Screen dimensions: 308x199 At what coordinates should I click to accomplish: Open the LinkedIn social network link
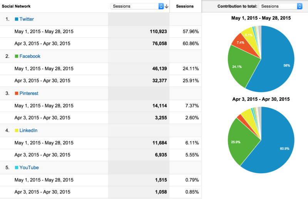[x=28, y=130]
